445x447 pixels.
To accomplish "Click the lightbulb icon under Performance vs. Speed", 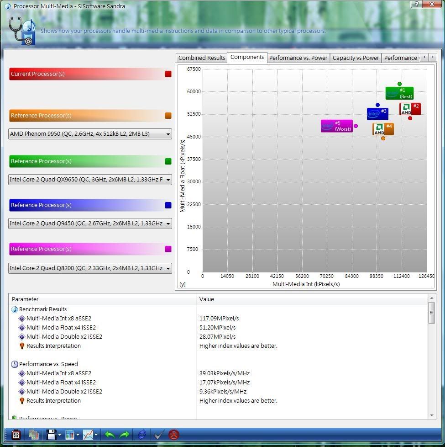I will [x=22, y=400].
